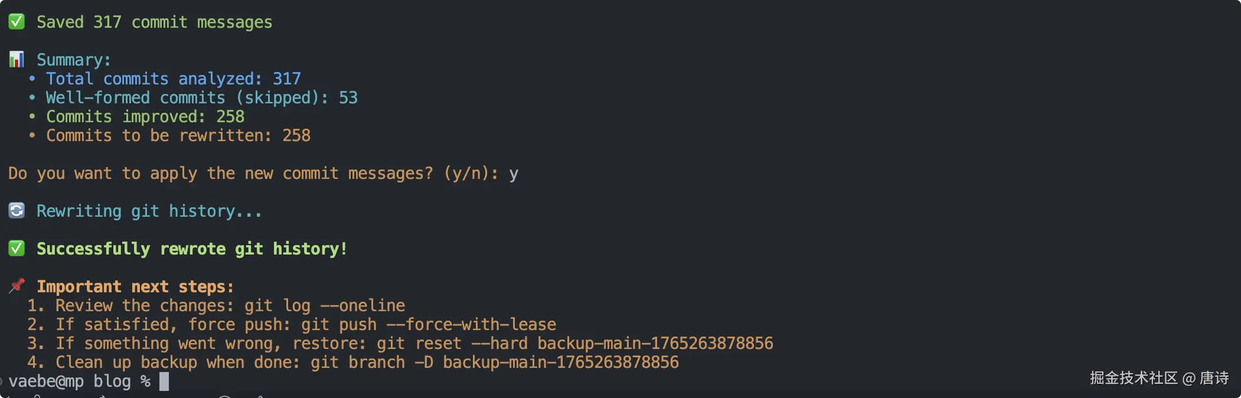Viewport: 1241px width, 398px height.
Task: Click the red pushpin icon by Important next steps
Action: (17, 286)
